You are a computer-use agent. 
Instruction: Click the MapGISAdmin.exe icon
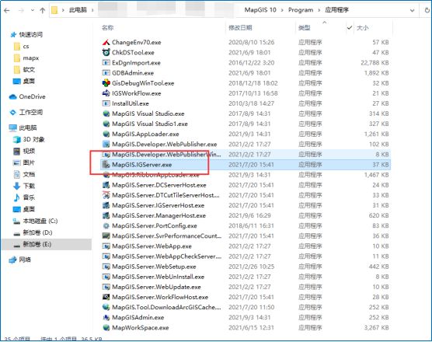[x=106, y=317]
